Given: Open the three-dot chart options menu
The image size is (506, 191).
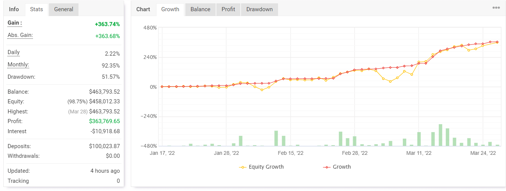Looking at the screenshot, I should (x=496, y=7).
